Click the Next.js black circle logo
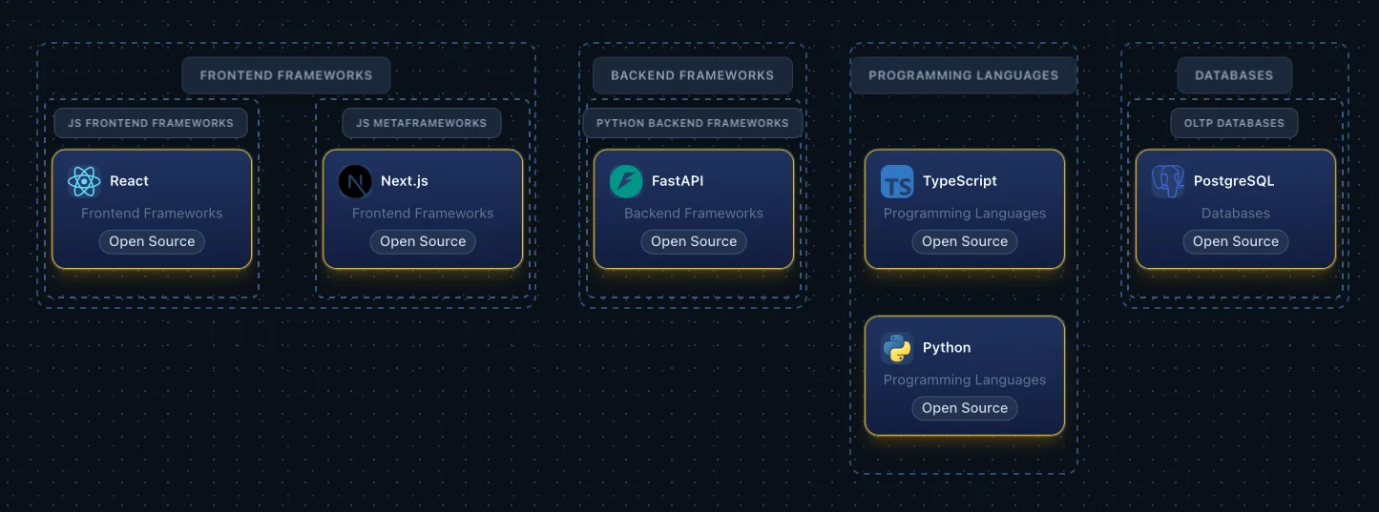 click(355, 181)
